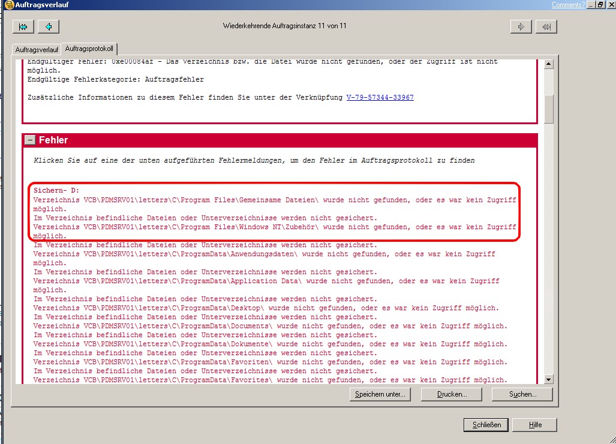Select the Gemeinsame Dateien error message
This screenshot has width=616, height=444.
tap(274, 200)
